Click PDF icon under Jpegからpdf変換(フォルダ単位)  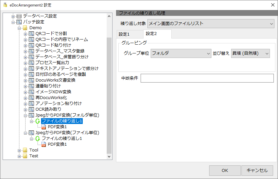(44, 127)
